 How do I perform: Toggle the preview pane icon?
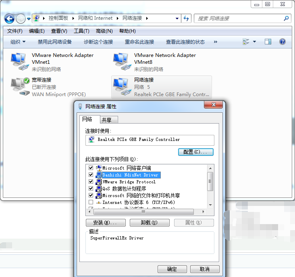tap(268, 42)
